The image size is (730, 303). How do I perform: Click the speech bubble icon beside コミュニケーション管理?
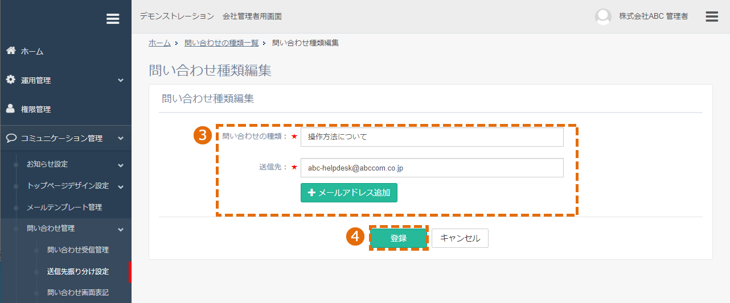pos(11,138)
